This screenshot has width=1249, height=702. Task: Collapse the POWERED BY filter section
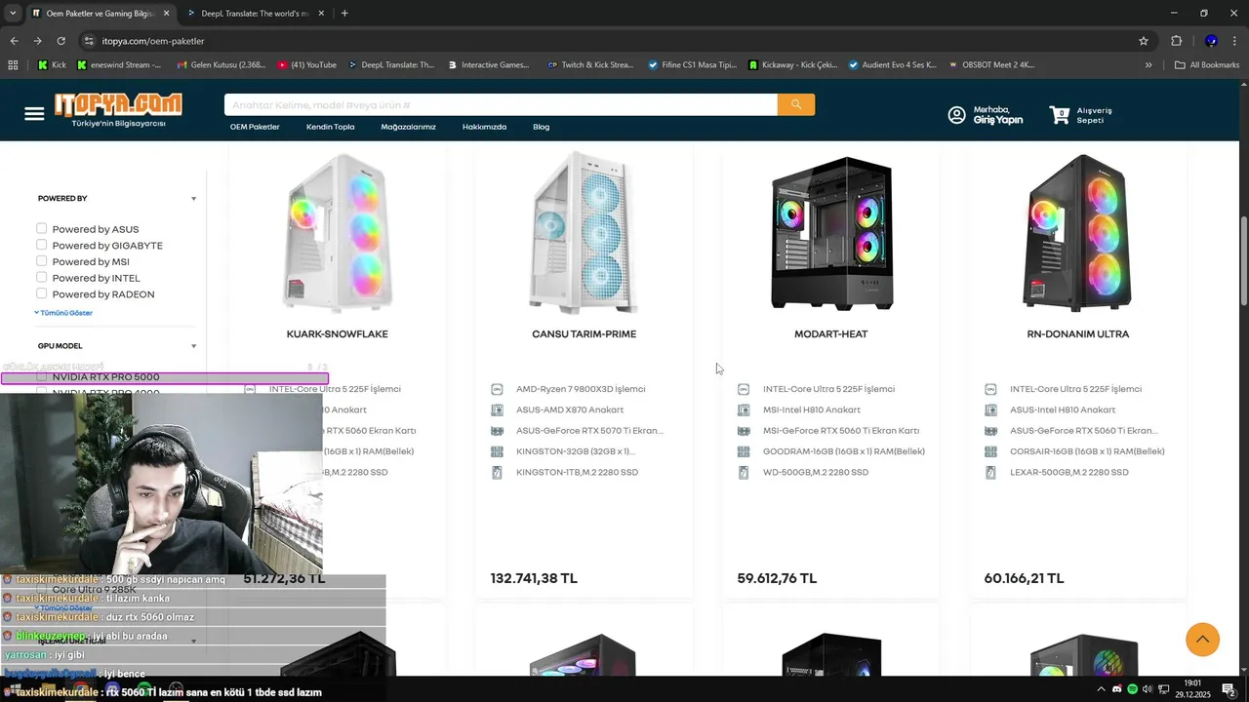(193, 199)
